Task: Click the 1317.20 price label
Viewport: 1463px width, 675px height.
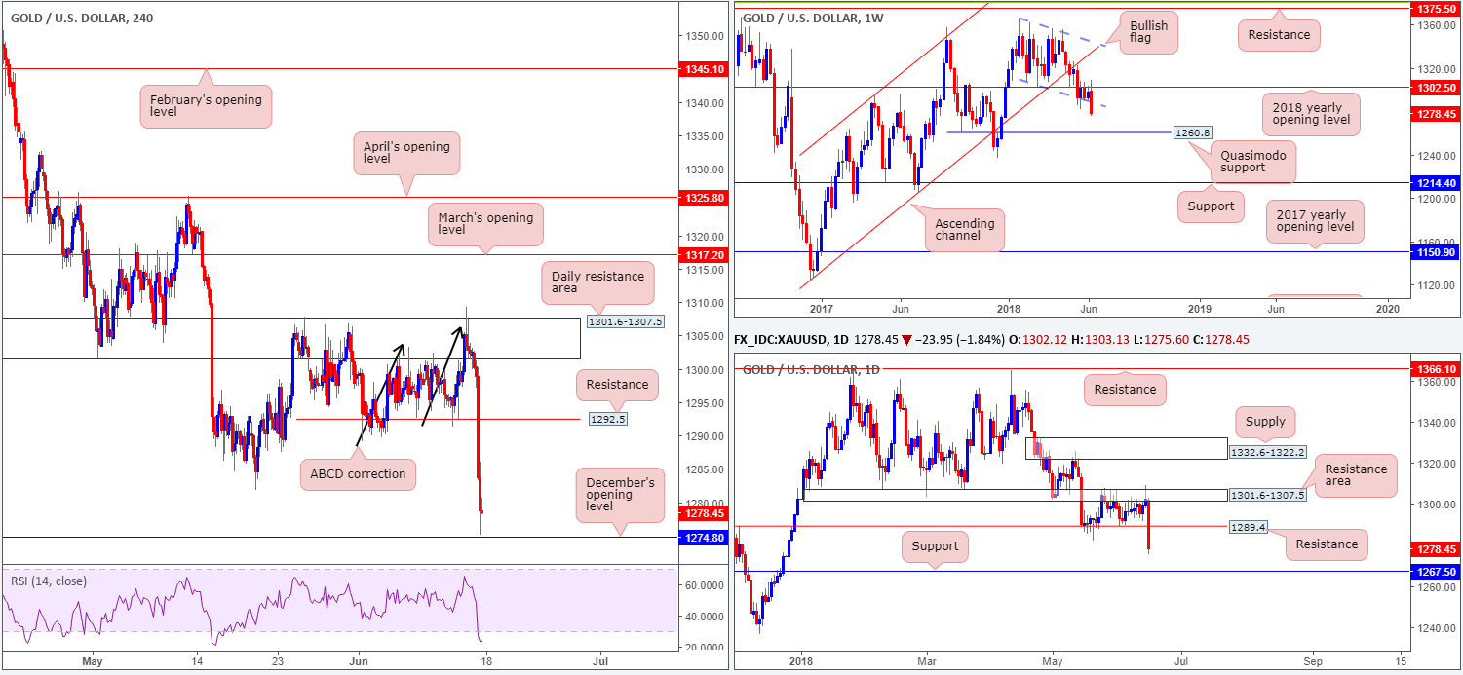Action: click(x=702, y=254)
